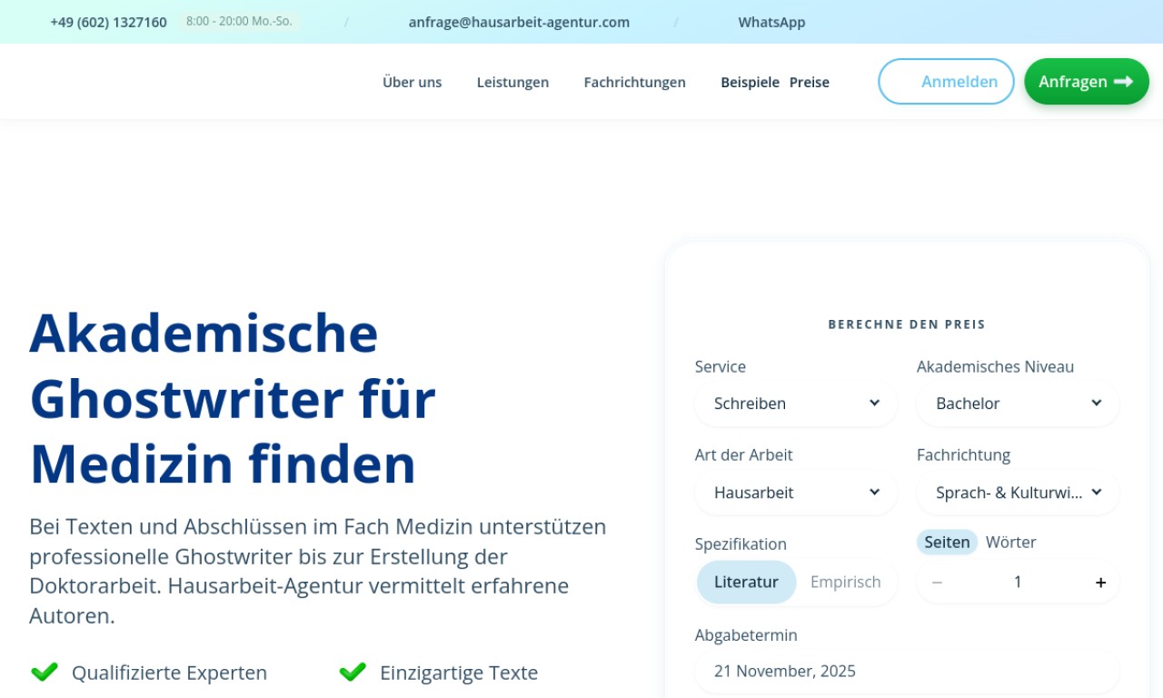This screenshot has width=1163, height=698.
Task: Expand the Fachrichtung dropdown in calculator
Action: [x=1018, y=493]
